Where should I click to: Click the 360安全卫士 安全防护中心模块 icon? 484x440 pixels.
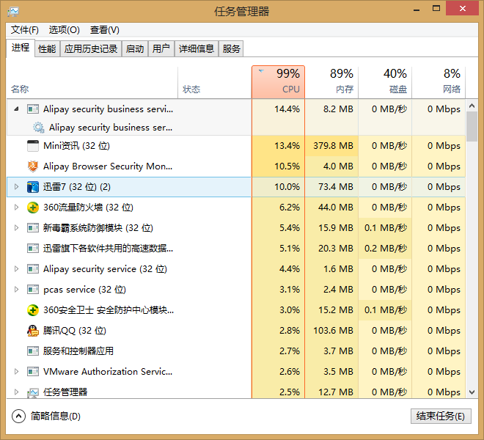click(33, 310)
